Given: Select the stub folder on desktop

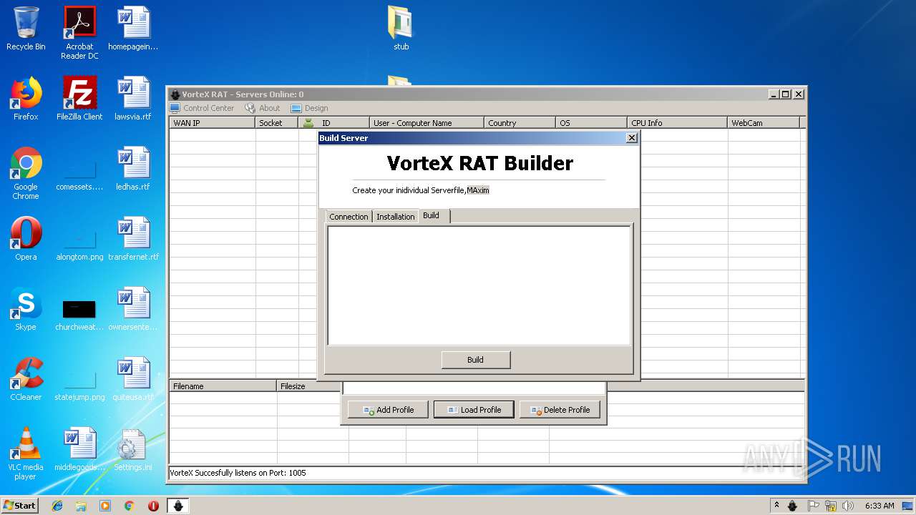Looking at the screenshot, I should pos(401,29).
